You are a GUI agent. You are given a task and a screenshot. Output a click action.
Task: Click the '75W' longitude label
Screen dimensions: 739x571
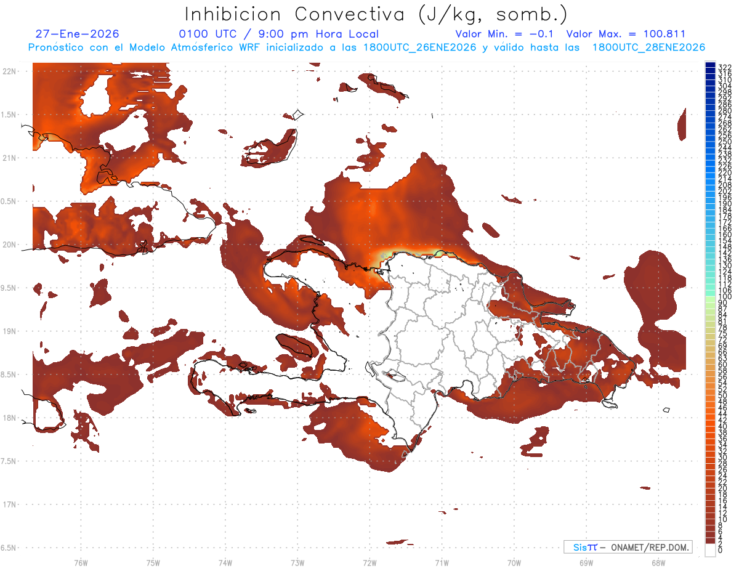click(x=153, y=562)
